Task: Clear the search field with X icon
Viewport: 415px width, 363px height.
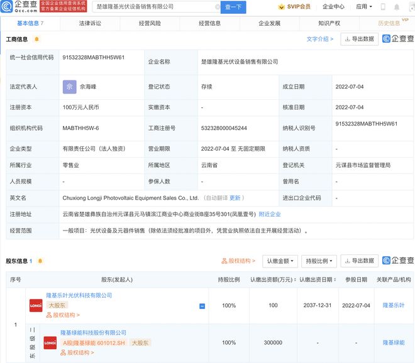Action: pos(218,7)
